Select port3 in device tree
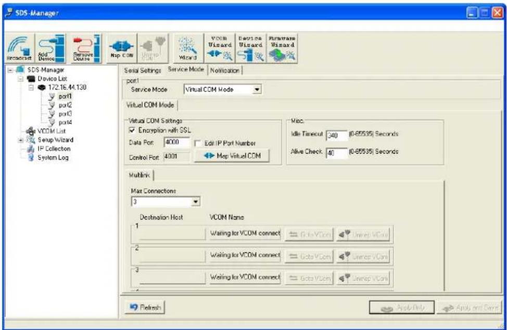This screenshot has height=330, width=507. 65,114
